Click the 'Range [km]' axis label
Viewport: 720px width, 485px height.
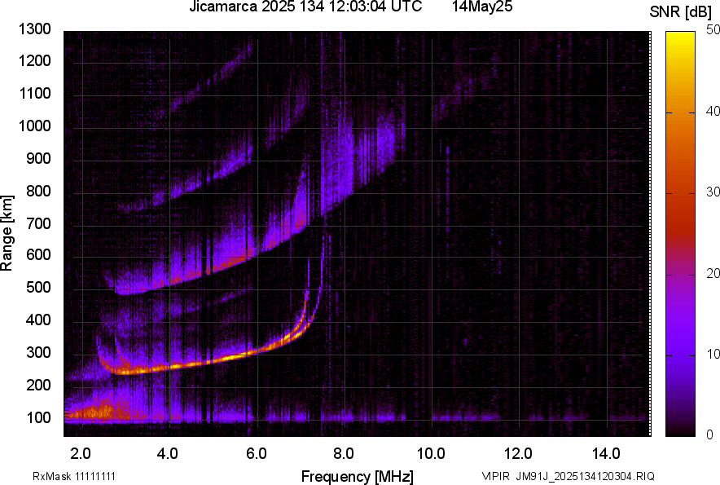pyautogui.click(x=7, y=232)
